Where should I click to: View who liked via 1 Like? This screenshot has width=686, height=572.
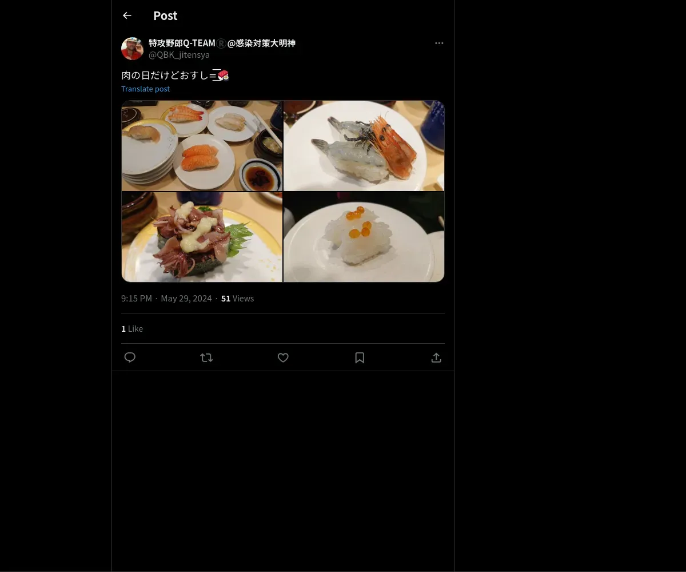(132, 329)
